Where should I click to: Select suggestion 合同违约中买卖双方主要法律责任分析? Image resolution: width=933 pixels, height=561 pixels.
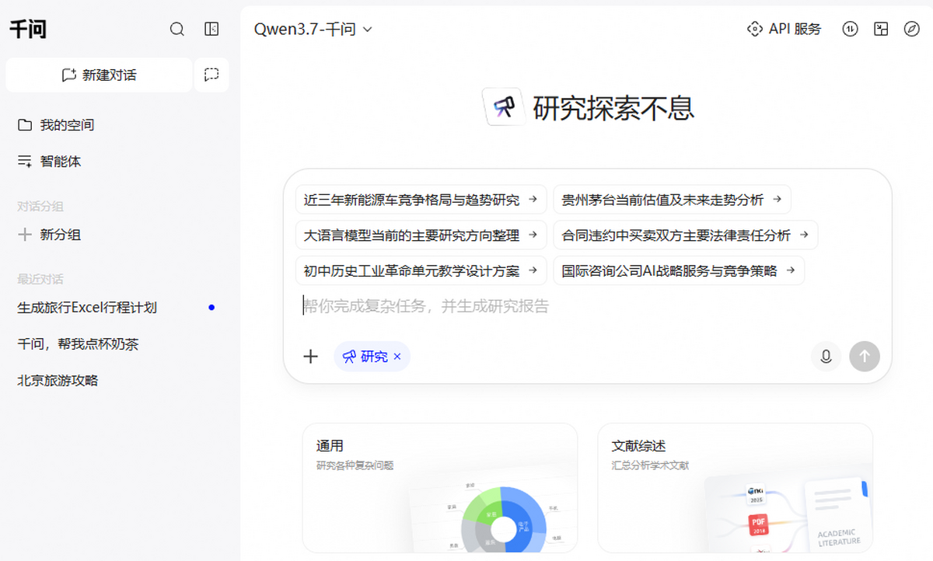[685, 235]
